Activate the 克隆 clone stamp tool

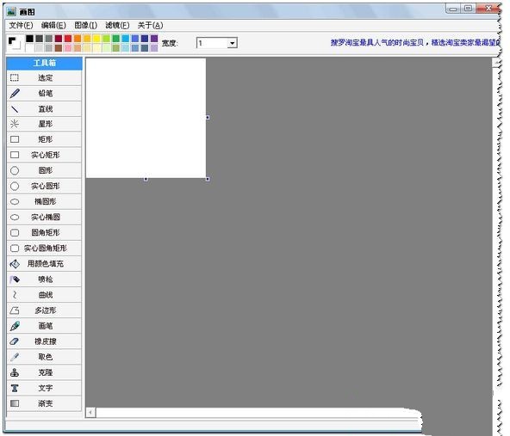[44, 372]
